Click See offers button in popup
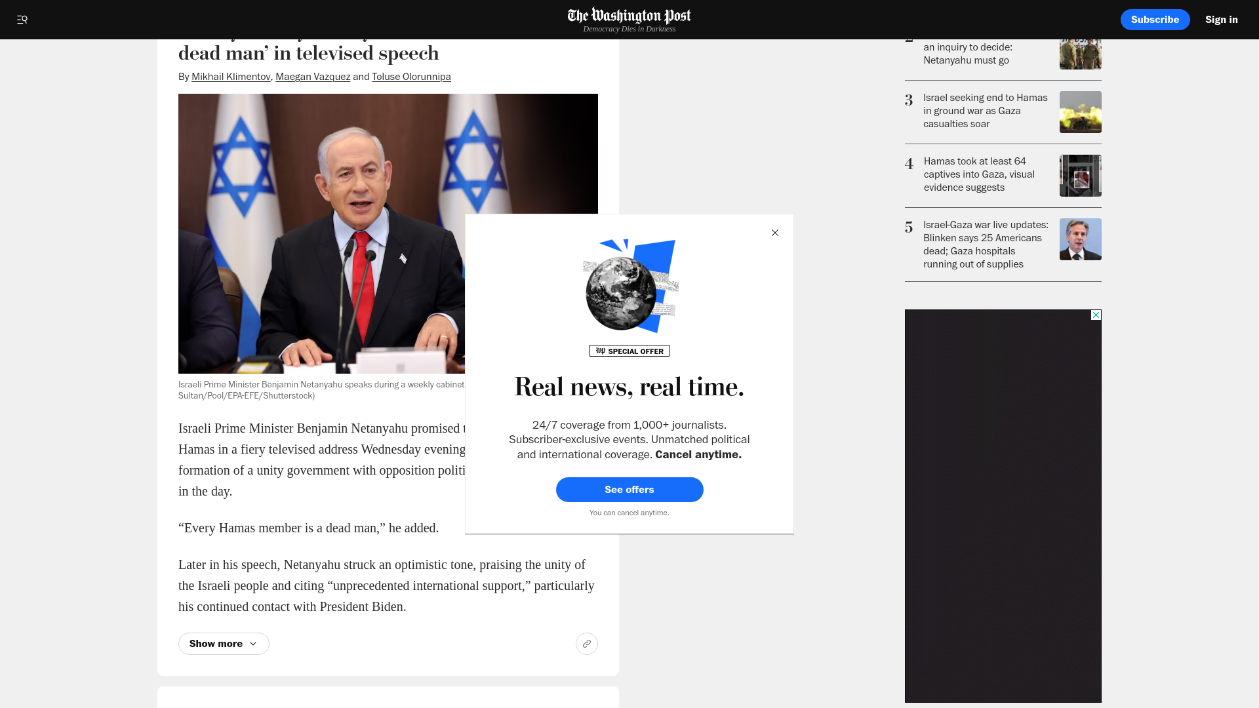The height and width of the screenshot is (708, 1259). pyautogui.click(x=629, y=489)
